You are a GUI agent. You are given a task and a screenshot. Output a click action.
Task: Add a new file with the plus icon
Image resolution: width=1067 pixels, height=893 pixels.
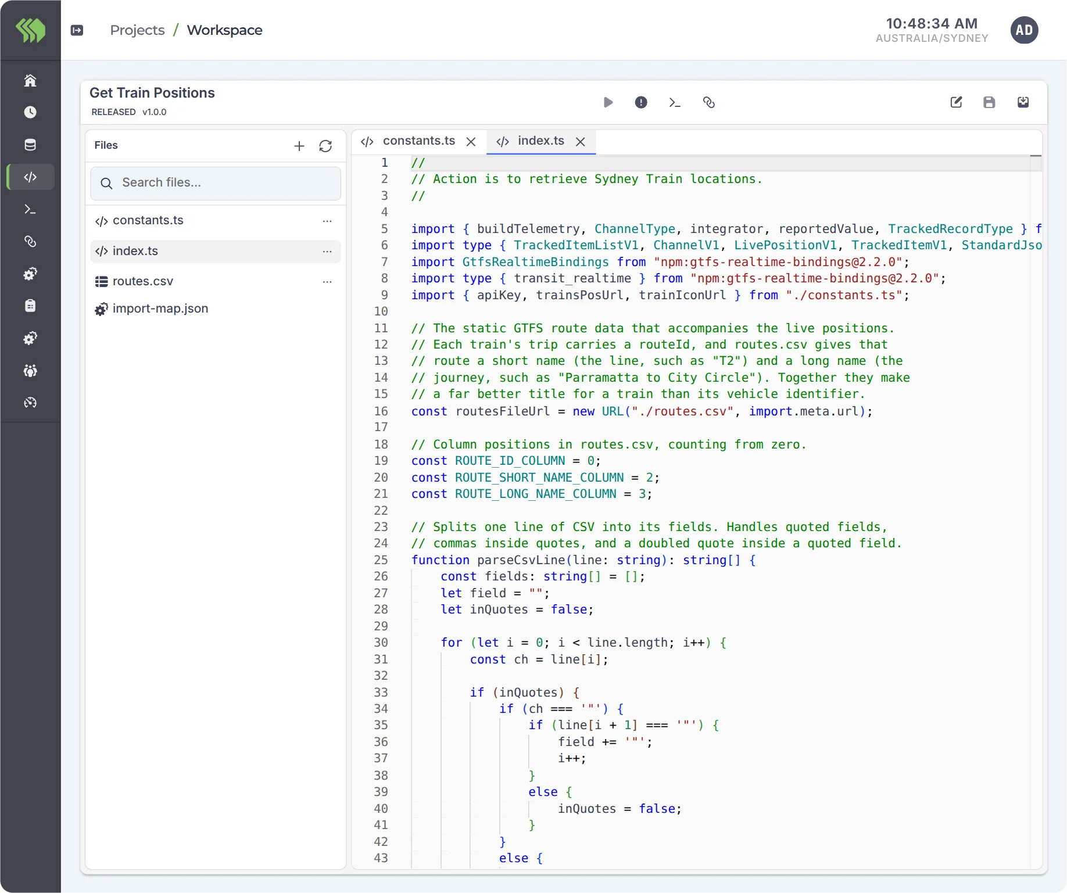click(x=299, y=146)
